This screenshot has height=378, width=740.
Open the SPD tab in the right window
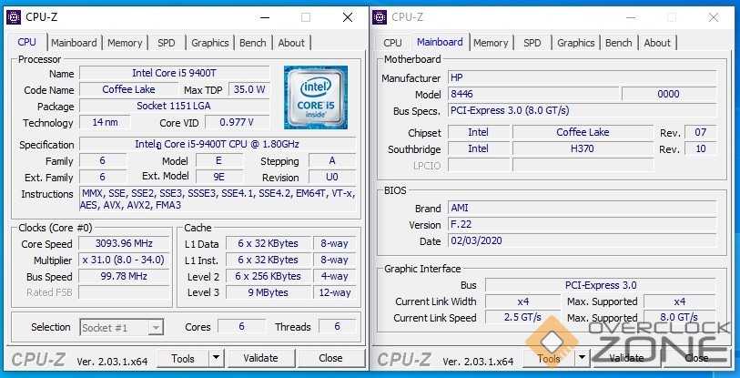(x=532, y=43)
